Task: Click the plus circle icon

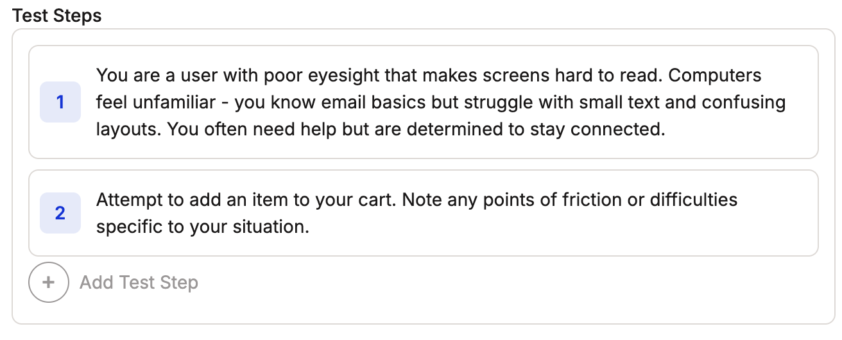Action: pyautogui.click(x=49, y=282)
